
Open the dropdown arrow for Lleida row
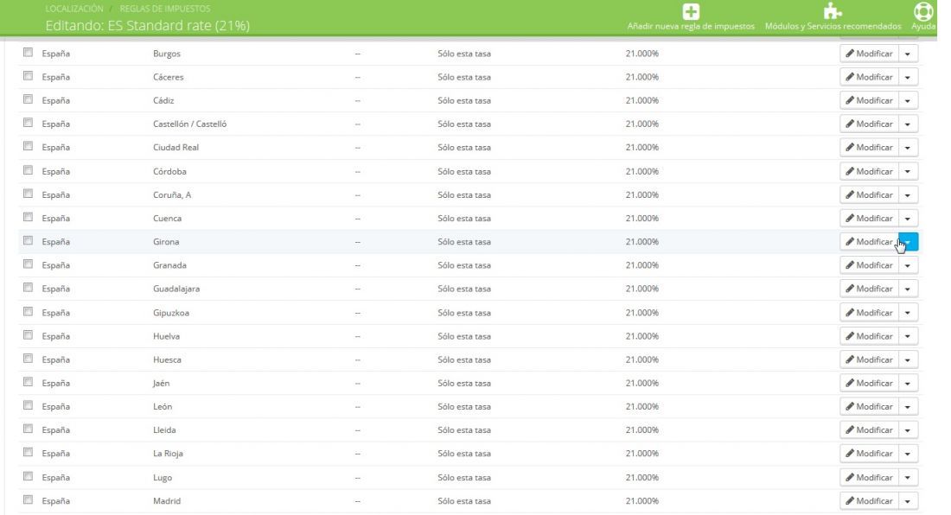[908, 430]
